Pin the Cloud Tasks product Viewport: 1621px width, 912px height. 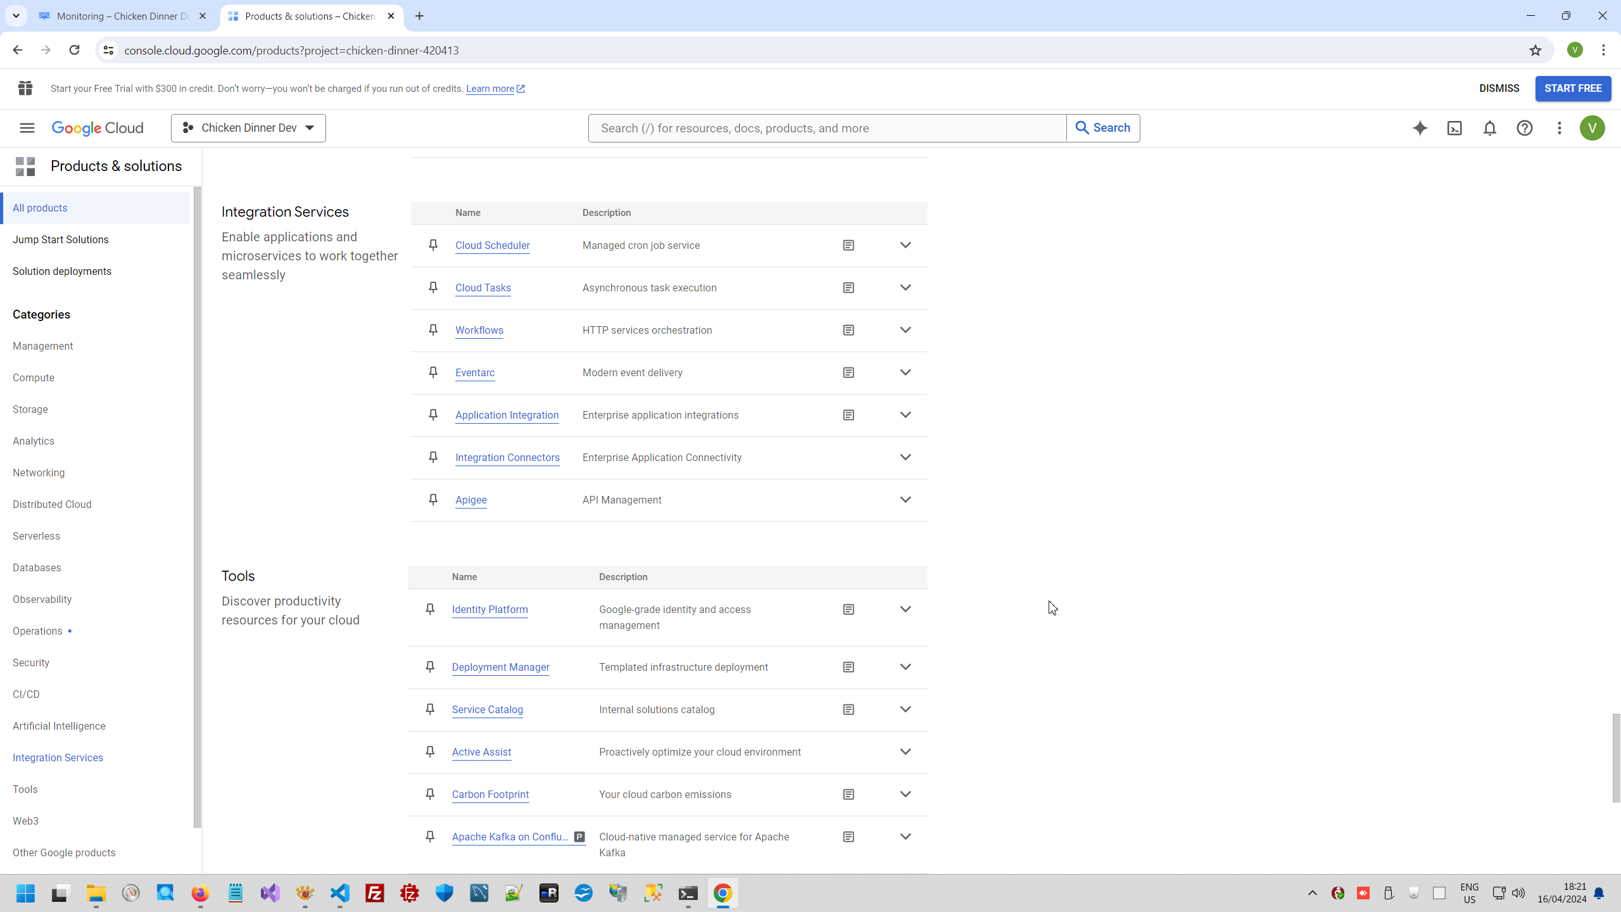click(433, 288)
